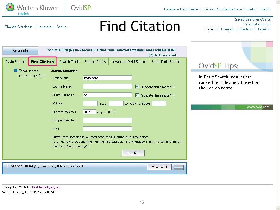Click the Article First Page input field
The height and width of the screenshot is (210, 280).
[159, 103]
